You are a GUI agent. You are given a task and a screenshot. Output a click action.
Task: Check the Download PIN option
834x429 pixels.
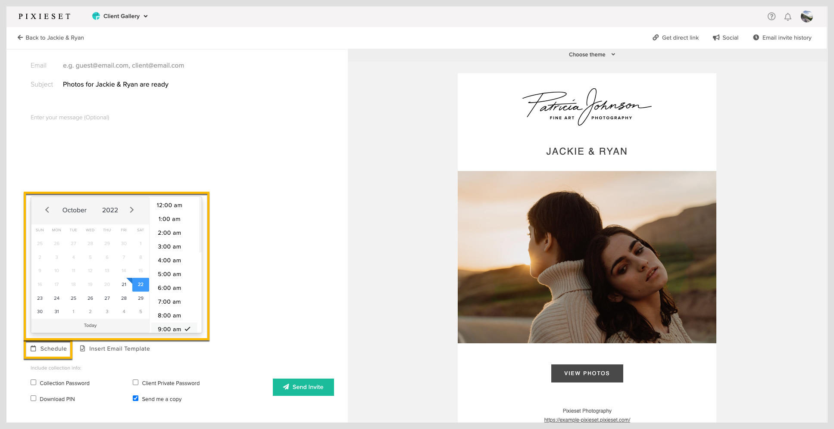(33, 398)
